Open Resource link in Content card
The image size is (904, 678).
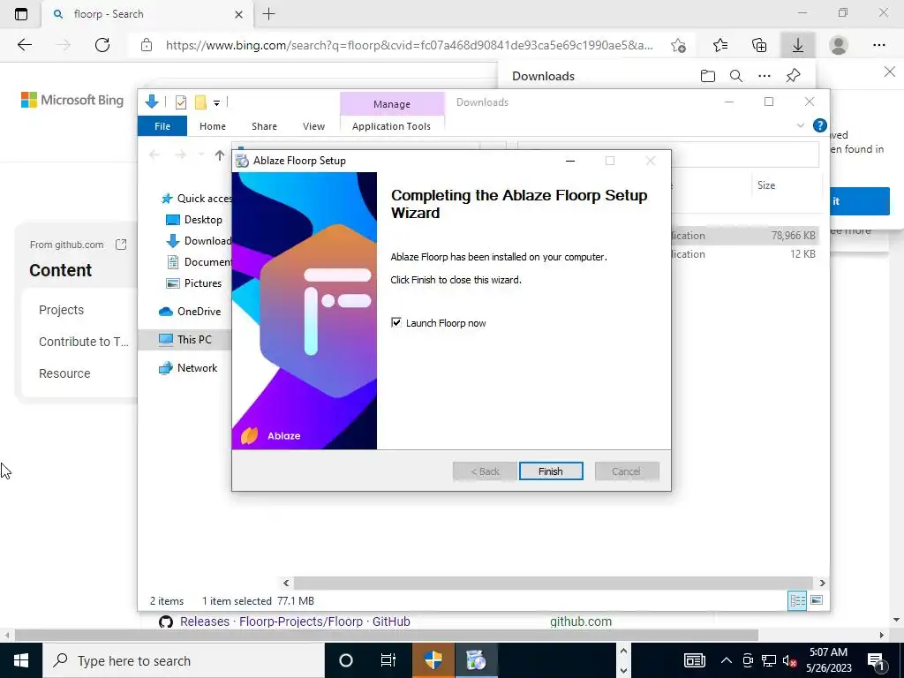64,373
